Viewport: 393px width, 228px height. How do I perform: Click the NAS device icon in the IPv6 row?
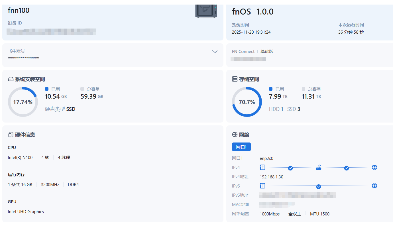pos(262,186)
